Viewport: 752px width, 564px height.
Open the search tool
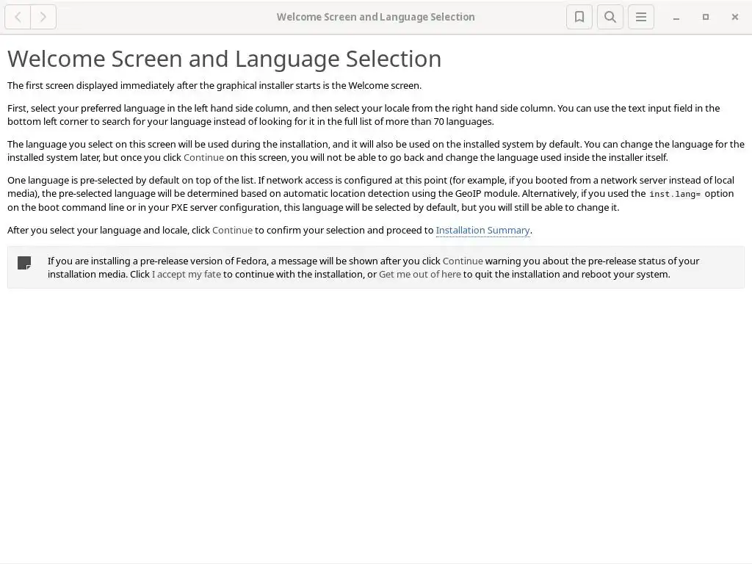(610, 17)
